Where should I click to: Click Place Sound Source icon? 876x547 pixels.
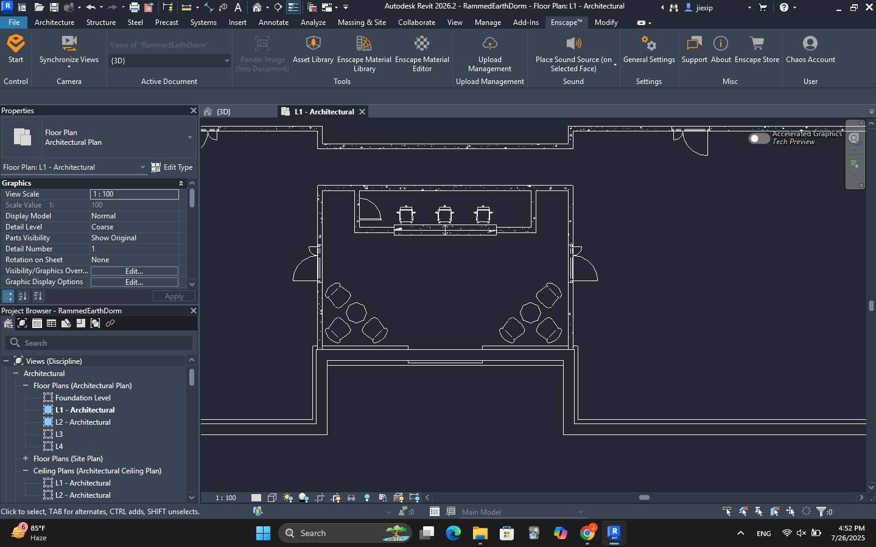point(573,43)
